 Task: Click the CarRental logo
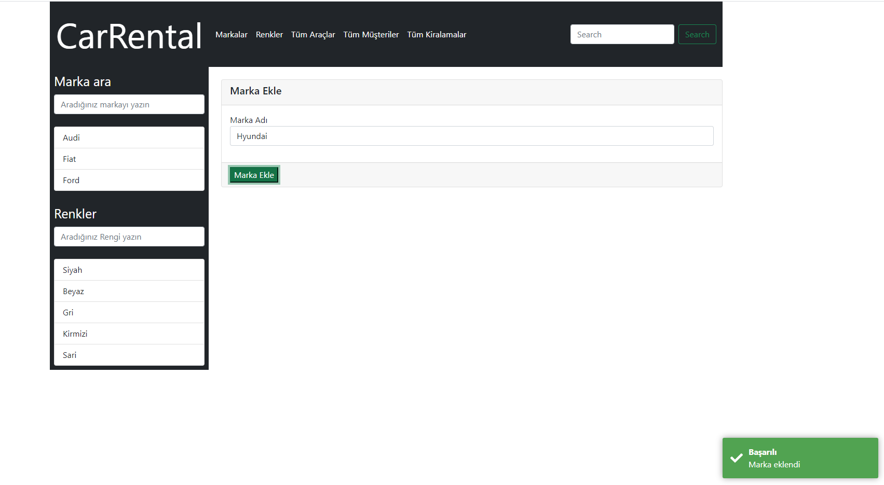pyautogui.click(x=129, y=36)
